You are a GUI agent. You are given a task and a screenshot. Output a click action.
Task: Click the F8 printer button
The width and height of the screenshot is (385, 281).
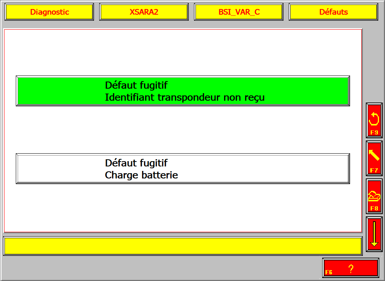pos(374,196)
